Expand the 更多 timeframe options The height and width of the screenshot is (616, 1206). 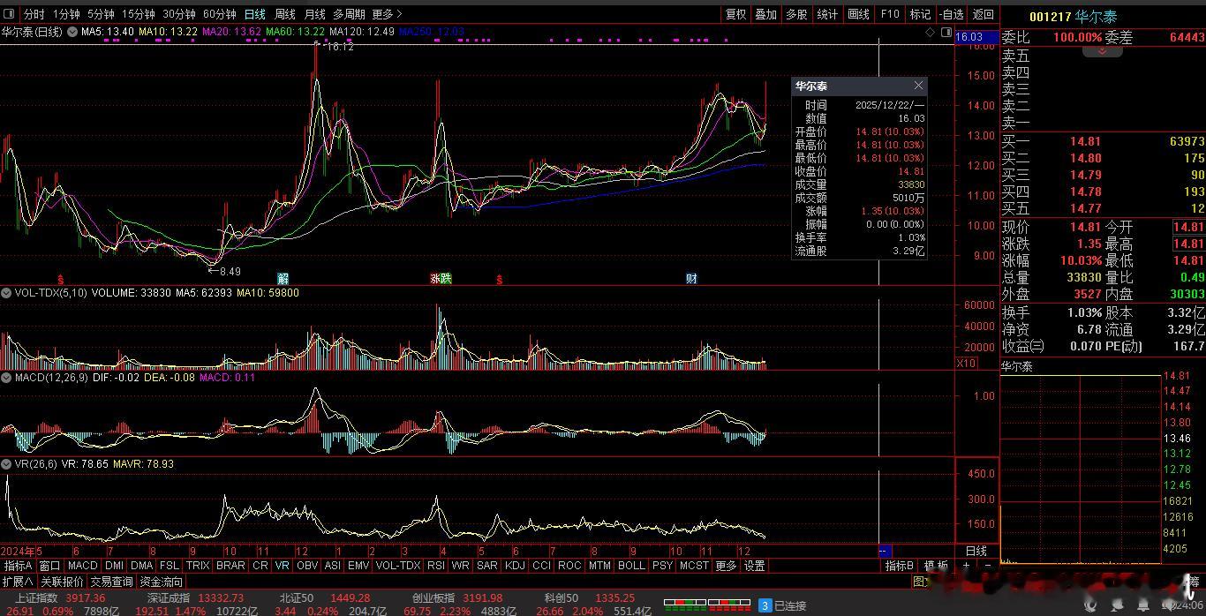pos(387,14)
